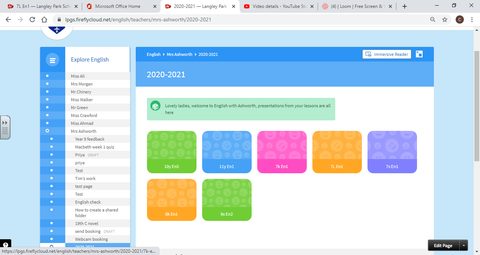This screenshot has height=255, width=480.
Task: Expand the left-edge side panel handle
Action: point(5,127)
